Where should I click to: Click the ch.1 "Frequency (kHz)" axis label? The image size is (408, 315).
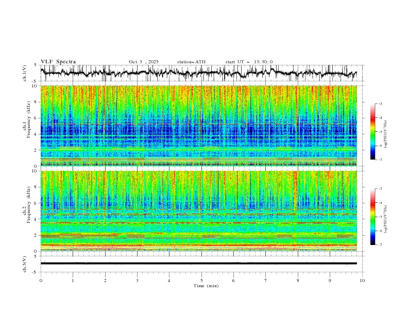tap(28, 120)
